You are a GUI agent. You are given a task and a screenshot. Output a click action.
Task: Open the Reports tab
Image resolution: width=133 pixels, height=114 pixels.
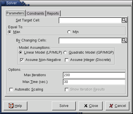pos(53,13)
